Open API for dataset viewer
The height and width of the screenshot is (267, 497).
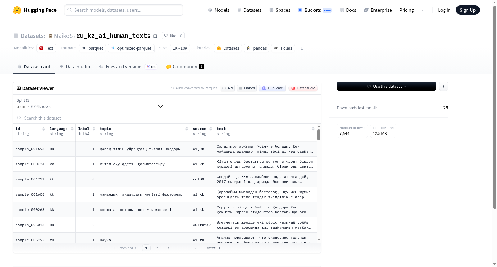(227, 88)
